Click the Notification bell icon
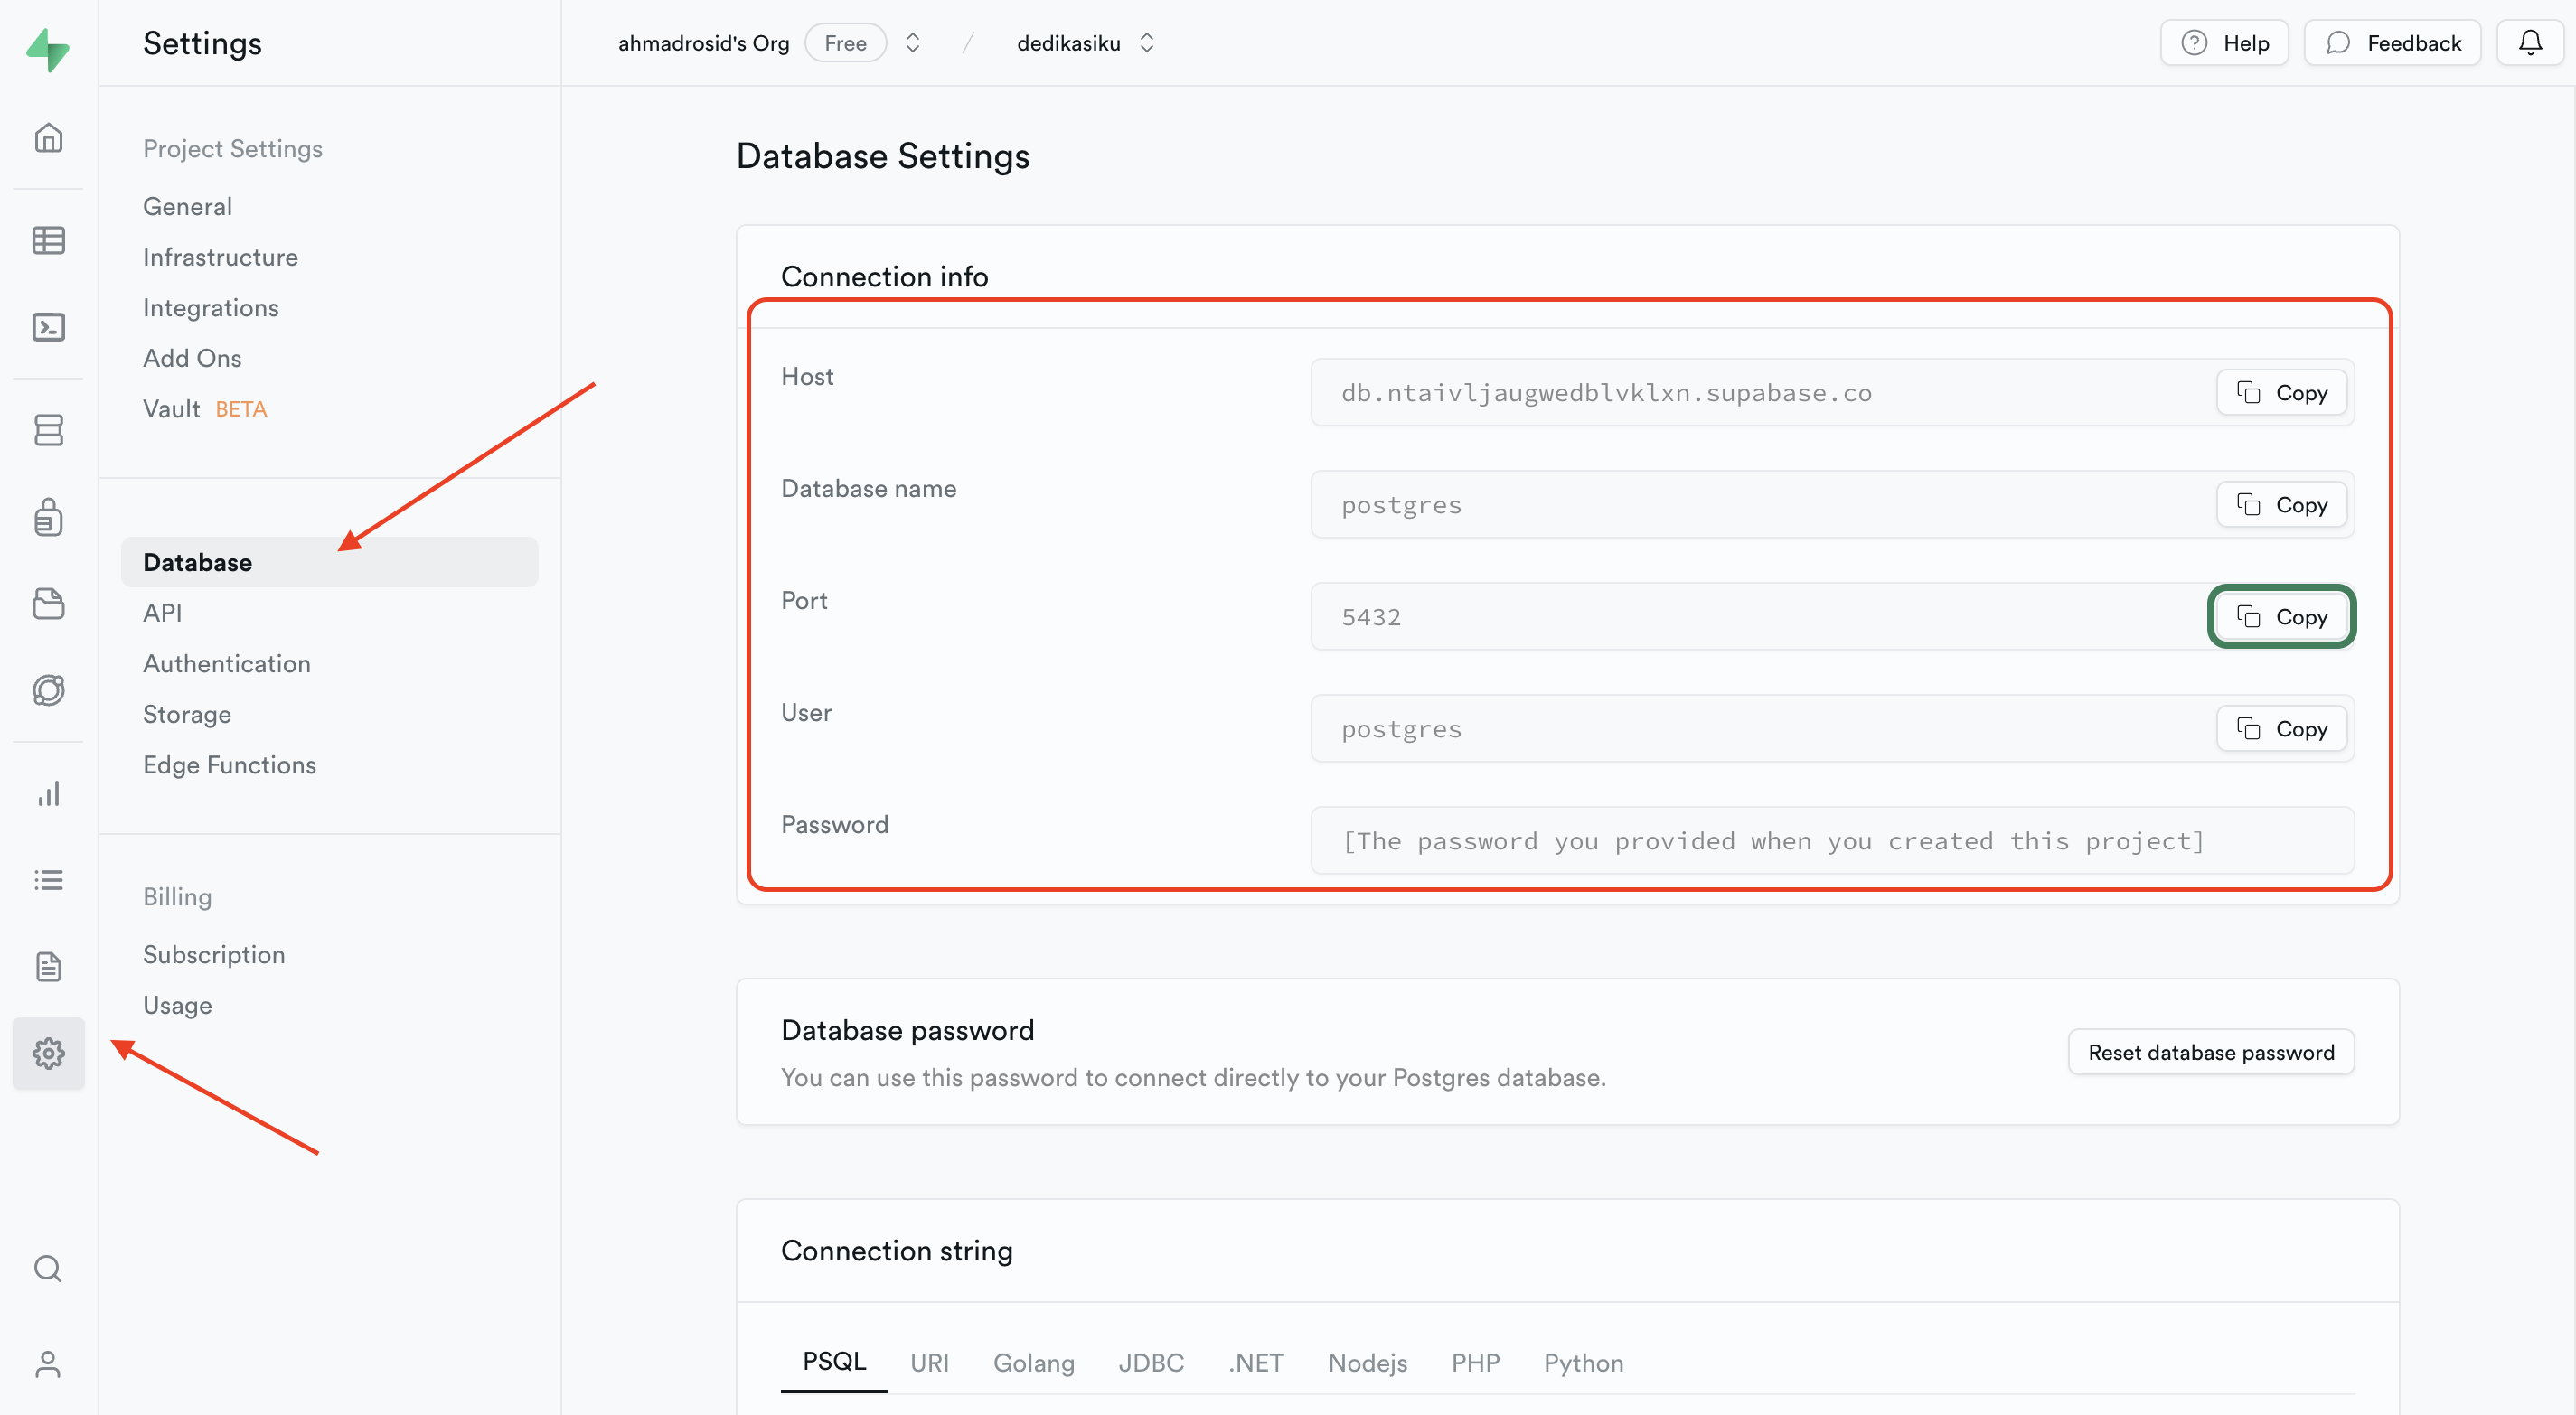2576x1415 pixels. tap(2531, 40)
